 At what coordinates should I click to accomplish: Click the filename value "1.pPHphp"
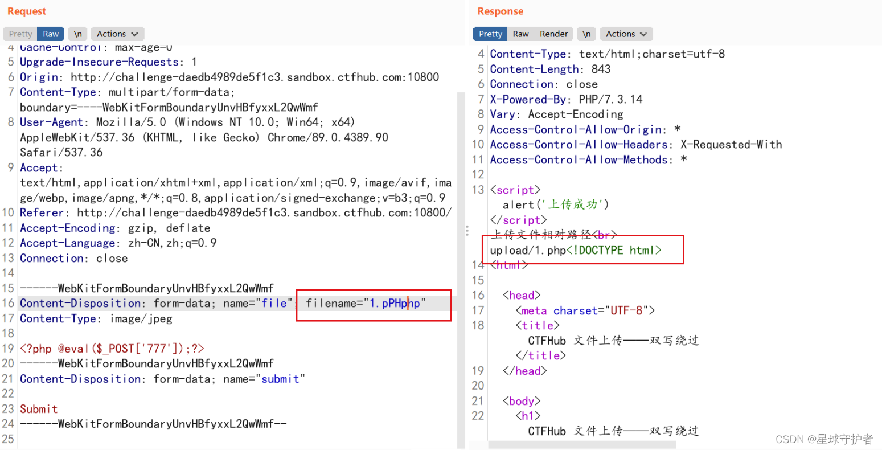coord(395,304)
